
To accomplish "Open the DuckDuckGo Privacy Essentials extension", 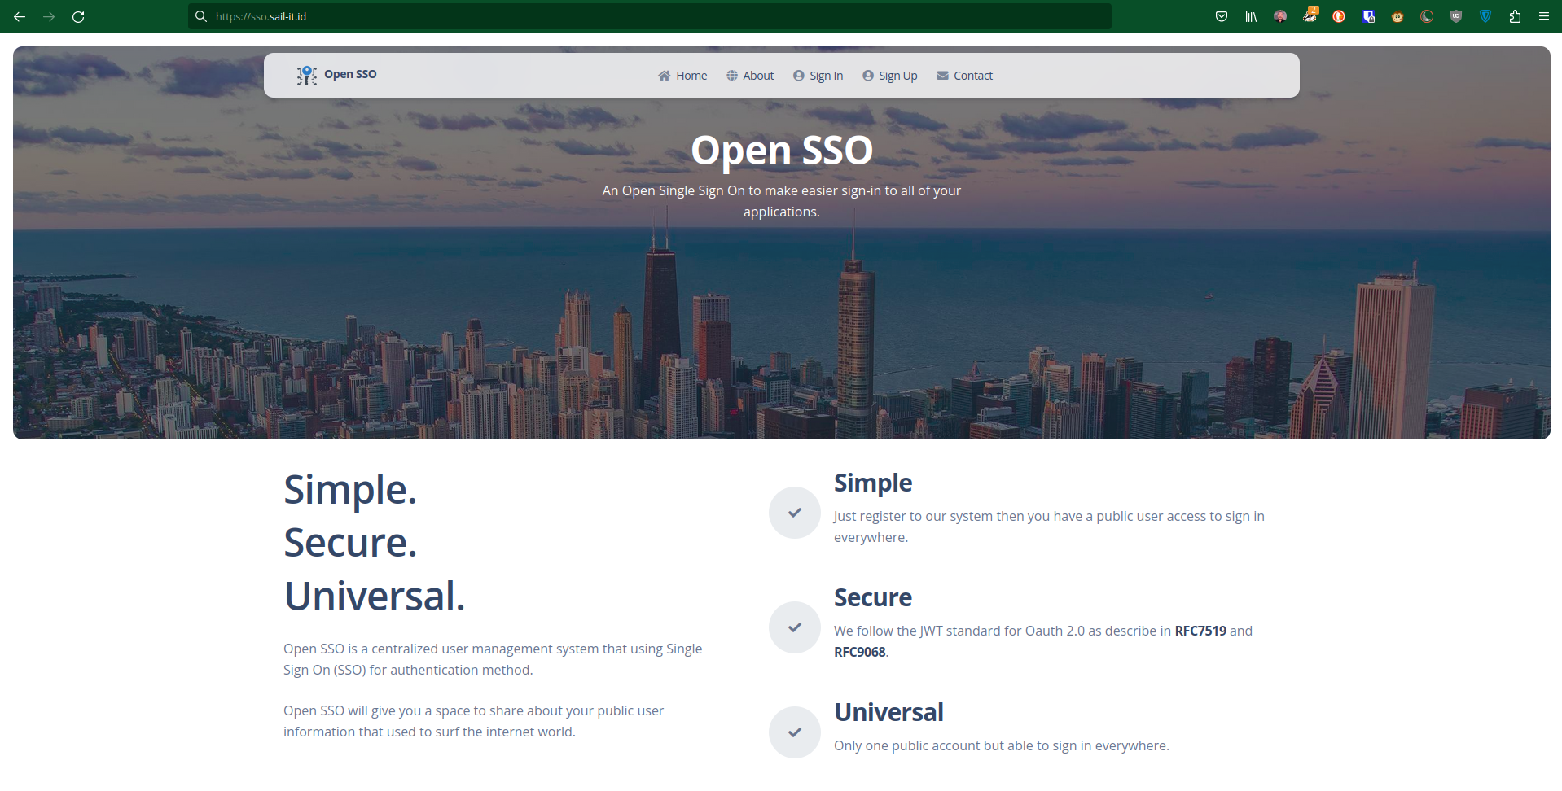I will 1339,16.
